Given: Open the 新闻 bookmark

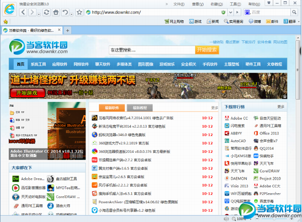Looking at the screenshot, I should click(x=213, y=21).
